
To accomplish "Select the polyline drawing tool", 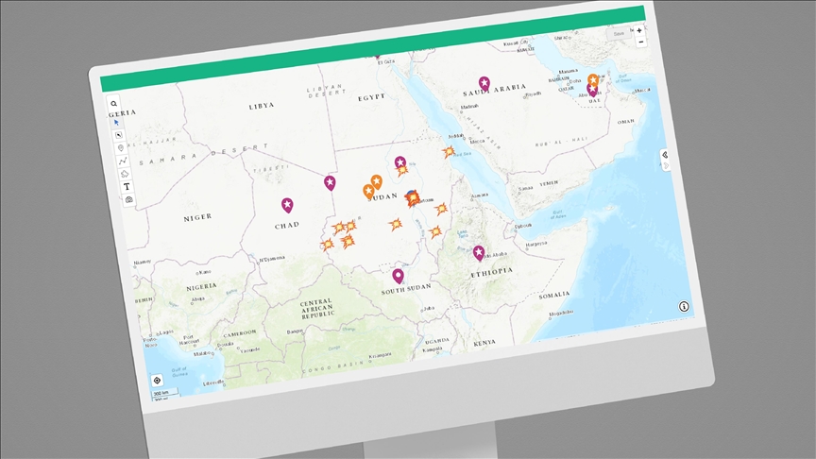I will point(122,161).
